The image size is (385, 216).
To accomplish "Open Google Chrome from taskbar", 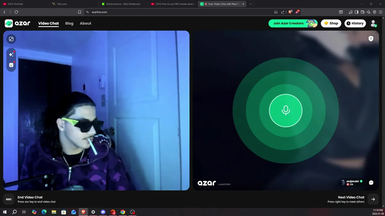I will [x=123, y=212].
